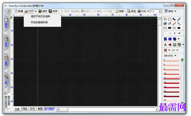Click the gray line style icon
The image size is (191, 116).
click(x=174, y=50)
